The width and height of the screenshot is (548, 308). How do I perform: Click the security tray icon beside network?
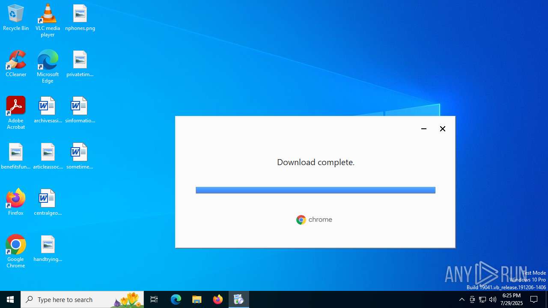(472, 299)
